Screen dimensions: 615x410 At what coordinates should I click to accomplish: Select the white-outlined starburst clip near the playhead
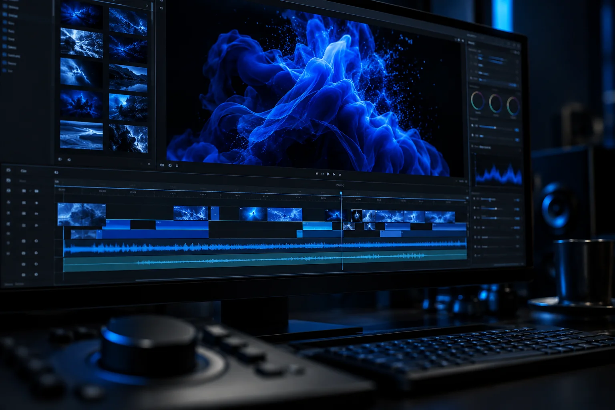[x=356, y=216]
